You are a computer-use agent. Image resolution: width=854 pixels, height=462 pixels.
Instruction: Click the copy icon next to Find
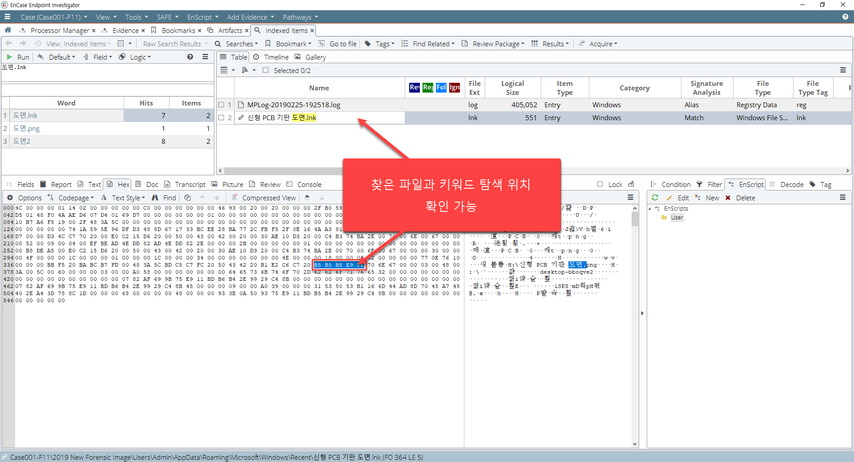point(188,198)
